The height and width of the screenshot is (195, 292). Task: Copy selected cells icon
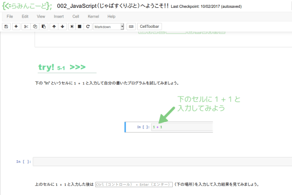(35, 26)
